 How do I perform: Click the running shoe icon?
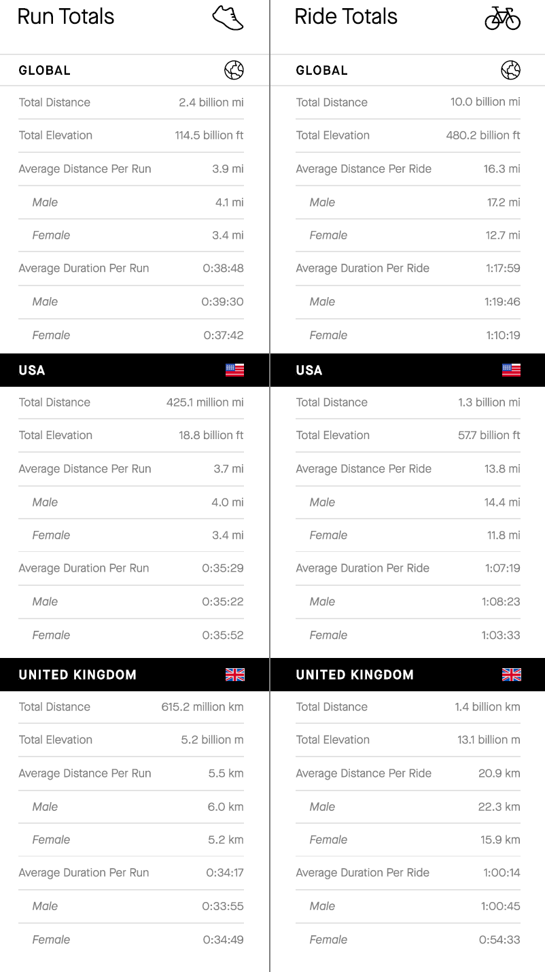coord(228,18)
